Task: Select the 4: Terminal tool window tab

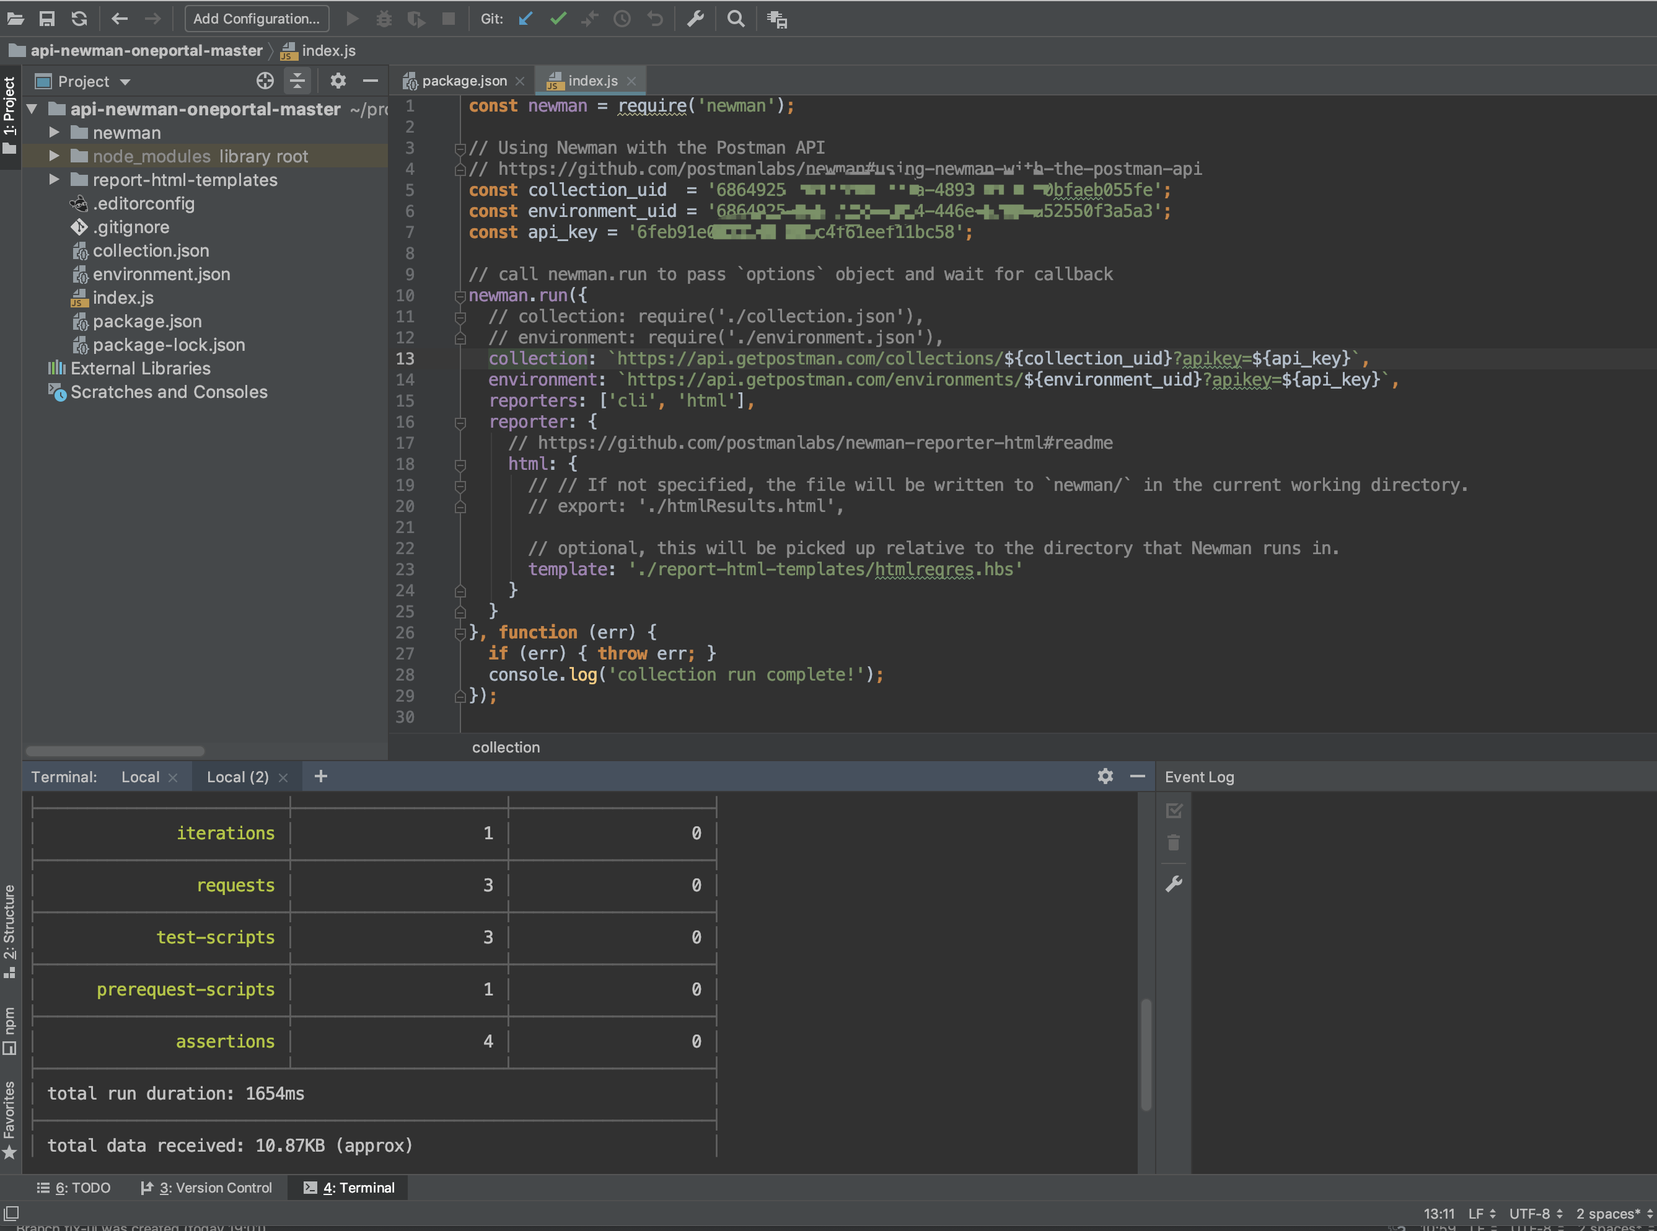Action: click(x=349, y=1188)
